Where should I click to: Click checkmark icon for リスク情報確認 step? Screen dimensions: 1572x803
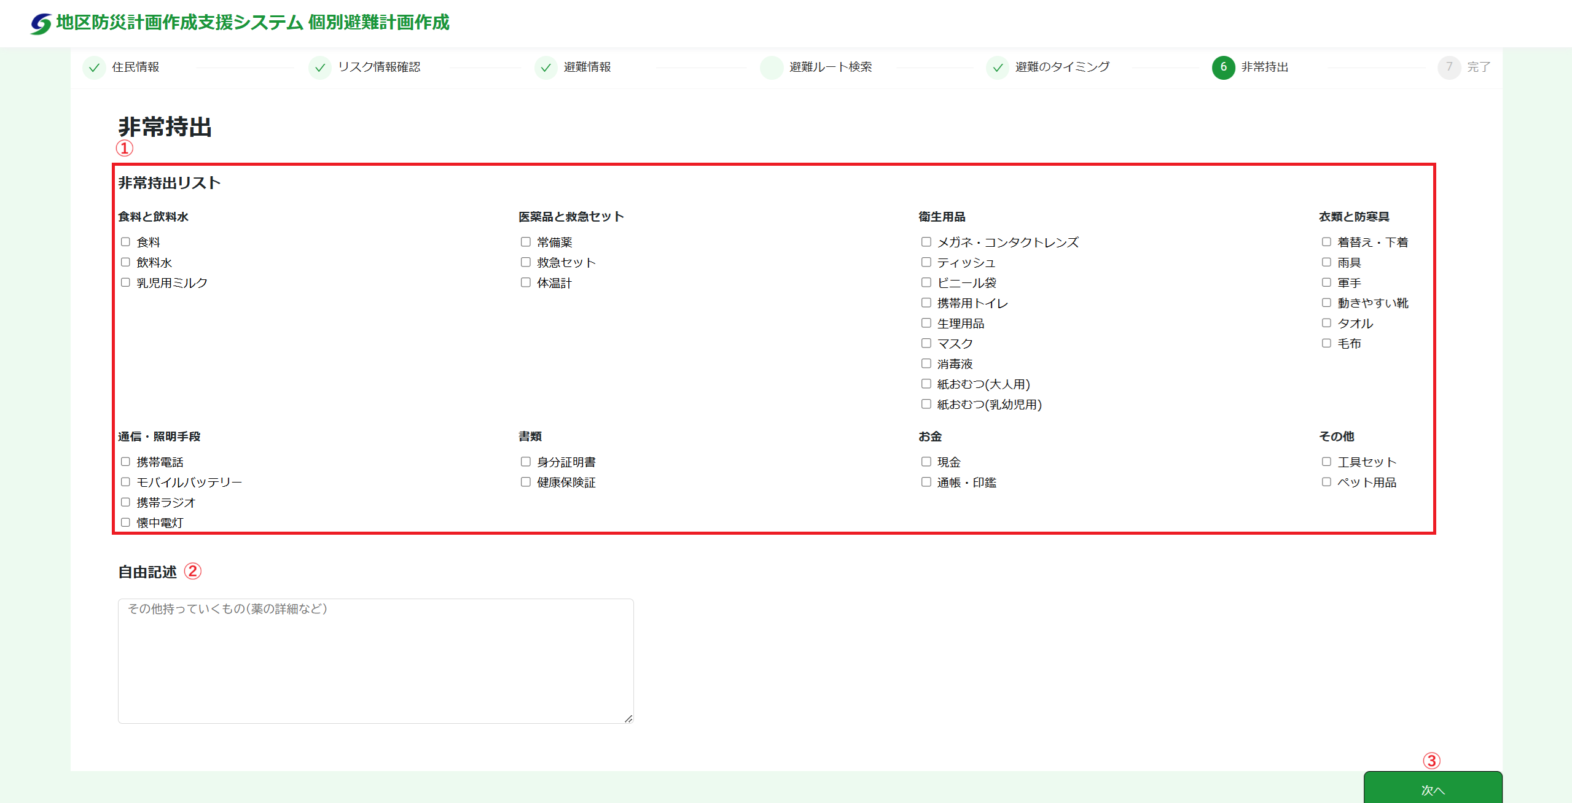320,68
